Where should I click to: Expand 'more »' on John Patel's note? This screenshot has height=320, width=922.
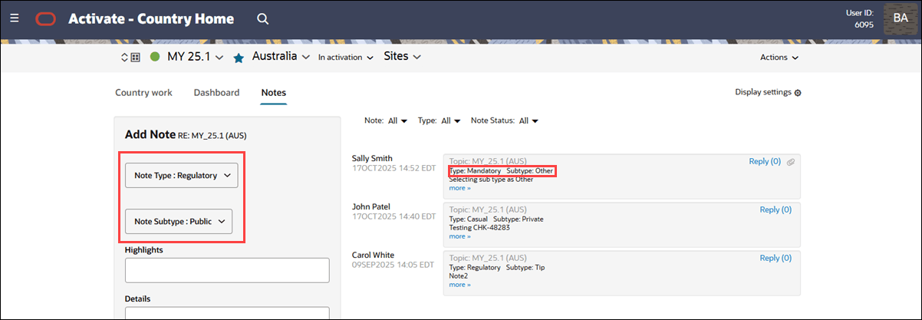[x=459, y=236]
